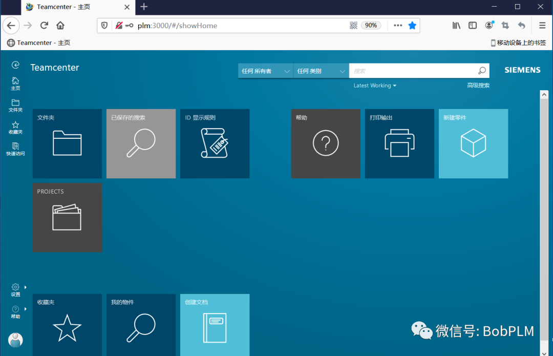Go to browser home page
The image size is (553, 356).
[x=60, y=26]
